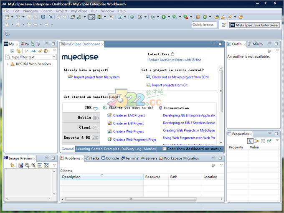Toggle Show Advanced Properties in the Properties panel
284x213 pixels.
(257, 141)
